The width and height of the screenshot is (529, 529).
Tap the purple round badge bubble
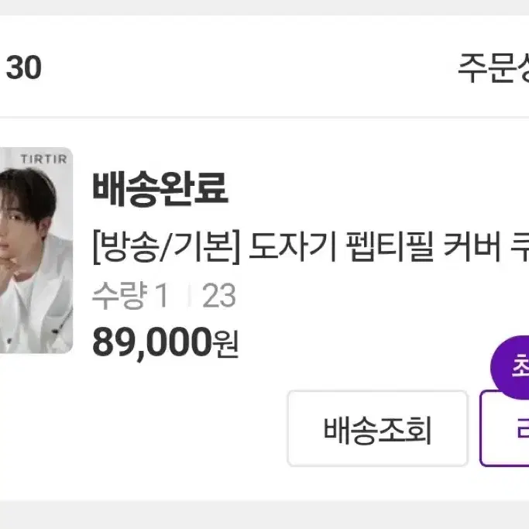coord(510,368)
